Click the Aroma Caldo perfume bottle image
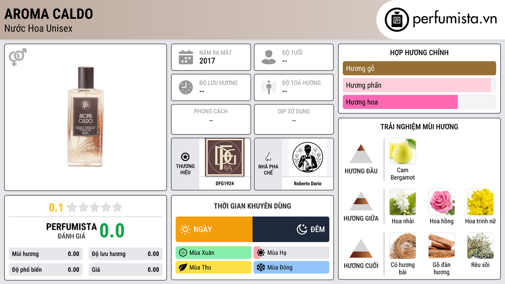The height and width of the screenshot is (284, 505). click(x=86, y=116)
